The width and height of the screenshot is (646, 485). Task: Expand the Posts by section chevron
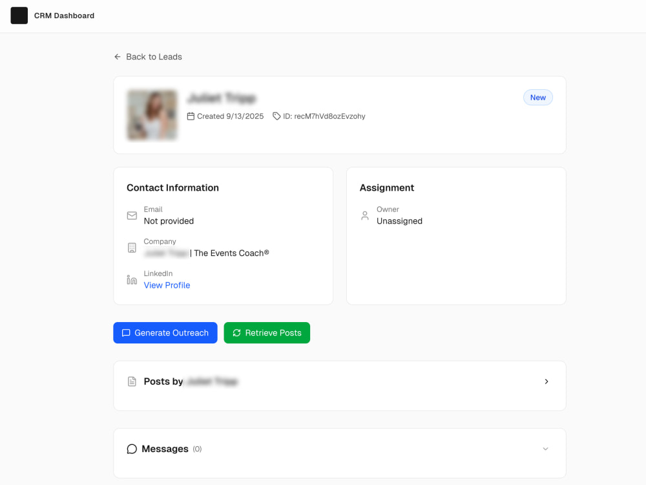547,382
